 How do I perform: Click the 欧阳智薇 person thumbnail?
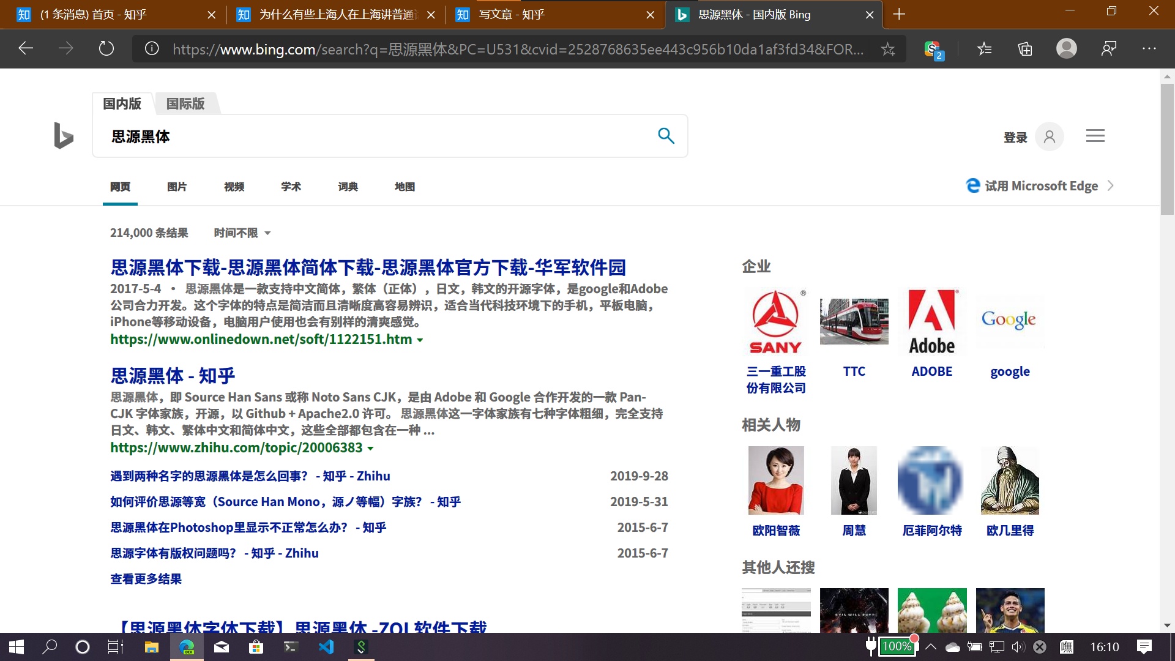pos(776,480)
